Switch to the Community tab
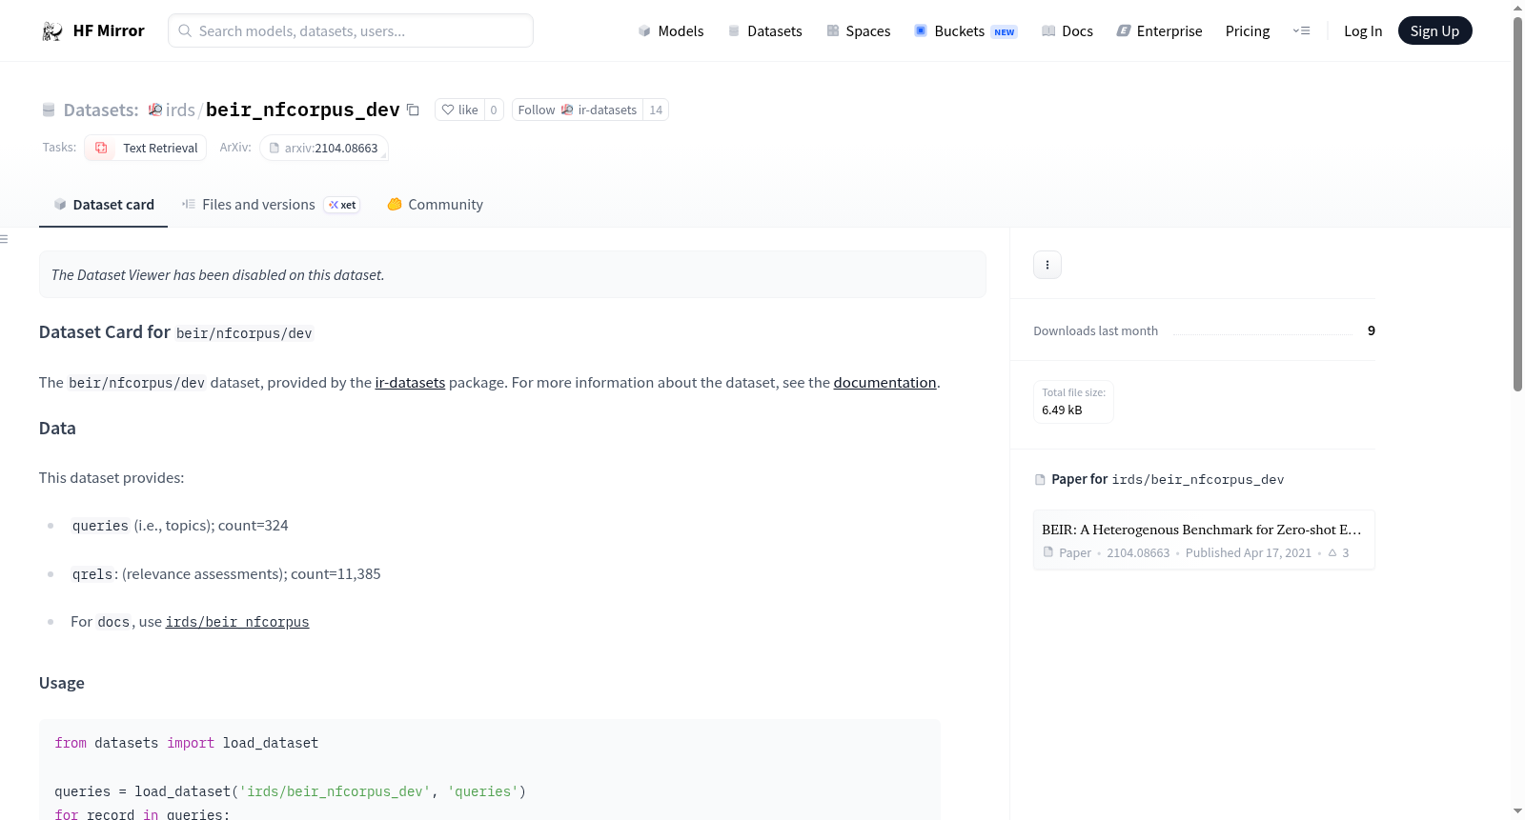The width and height of the screenshot is (1525, 820). (435, 205)
